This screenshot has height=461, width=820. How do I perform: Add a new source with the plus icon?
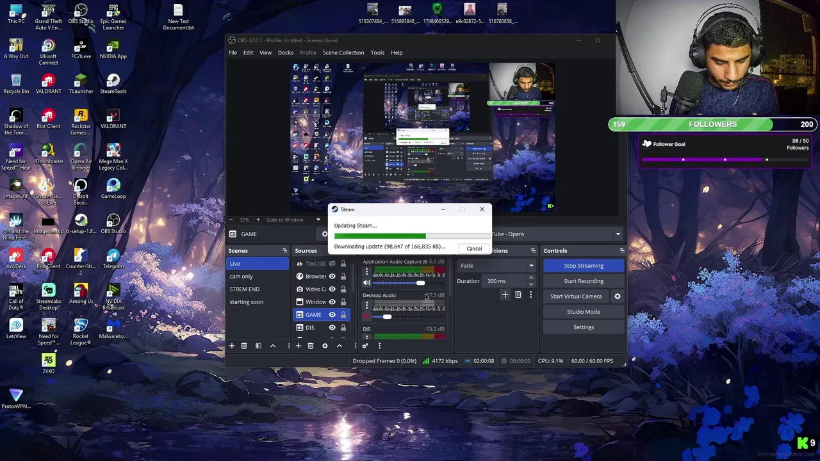click(x=298, y=346)
